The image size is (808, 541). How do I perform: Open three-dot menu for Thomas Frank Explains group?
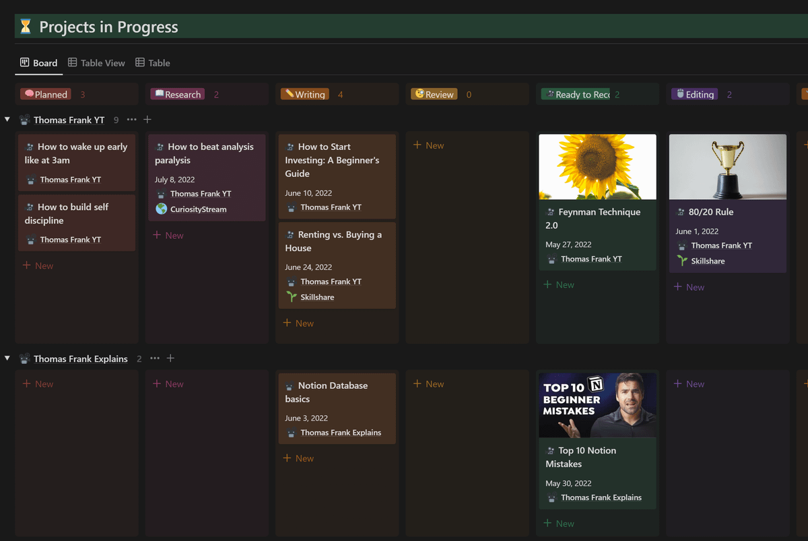(x=155, y=359)
